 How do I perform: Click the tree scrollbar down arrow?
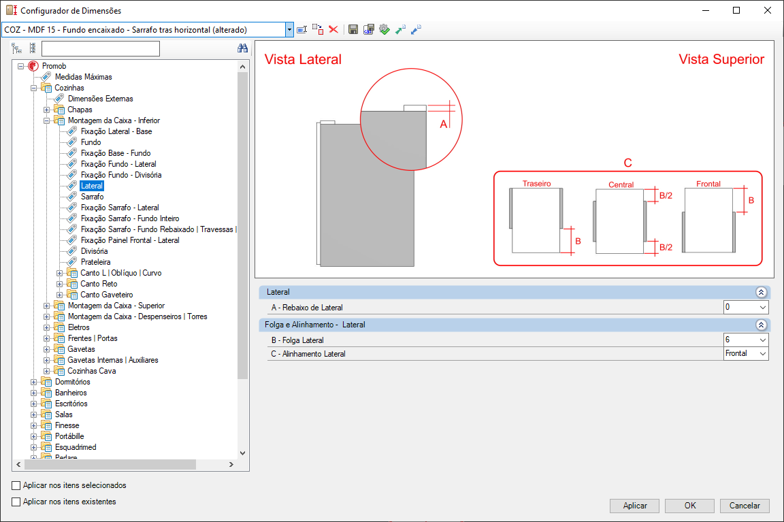pos(242,453)
